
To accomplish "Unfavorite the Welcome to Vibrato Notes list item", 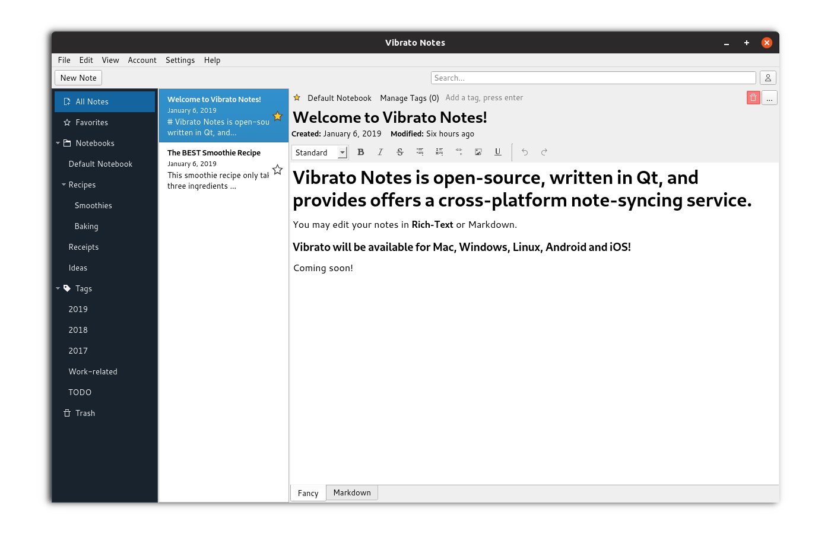I will (x=277, y=116).
